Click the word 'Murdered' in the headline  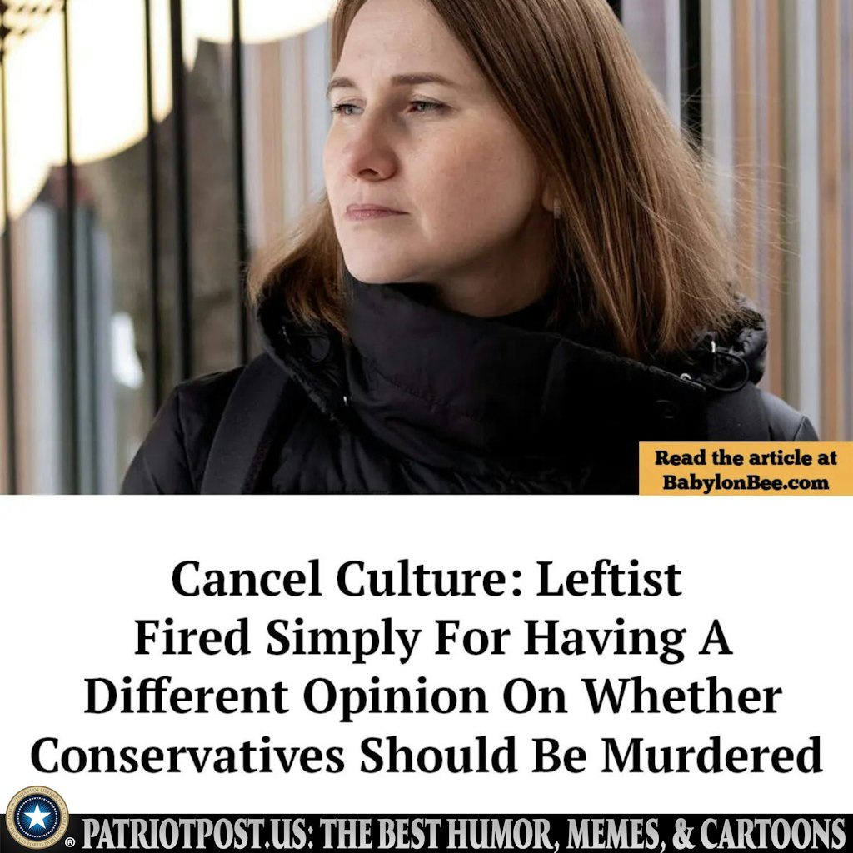point(711,755)
